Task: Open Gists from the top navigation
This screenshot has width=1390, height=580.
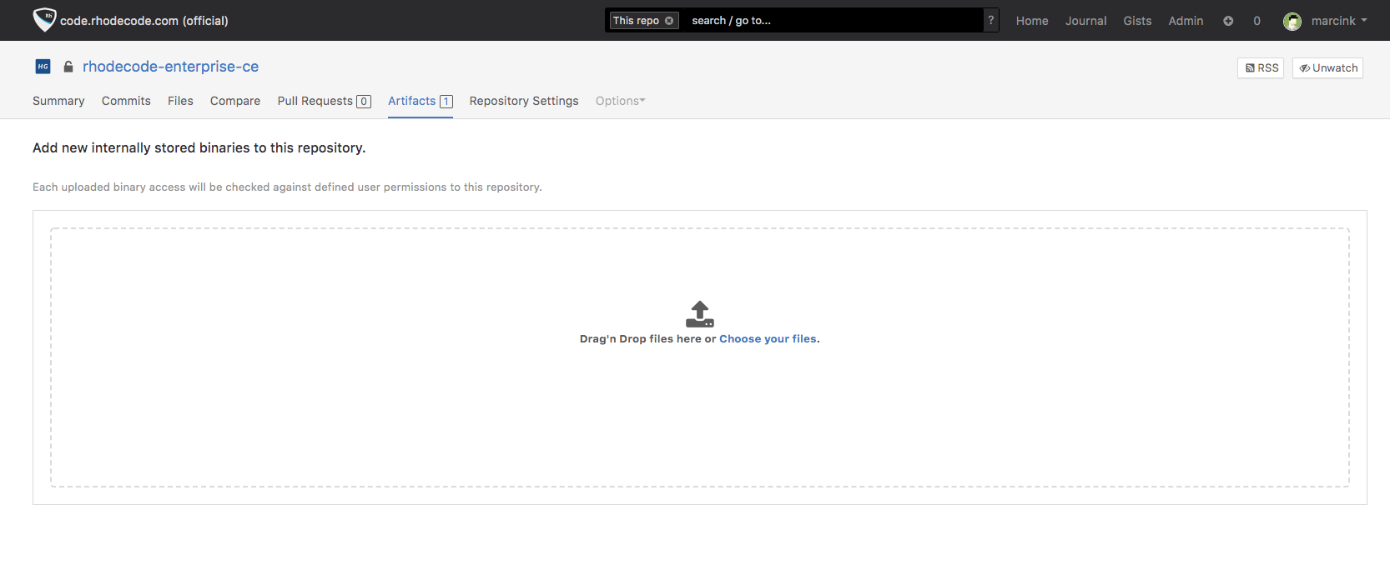Action: pos(1137,21)
